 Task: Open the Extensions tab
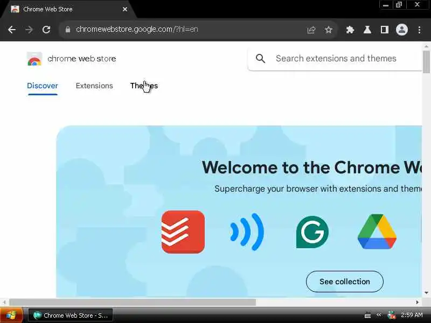(94, 86)
